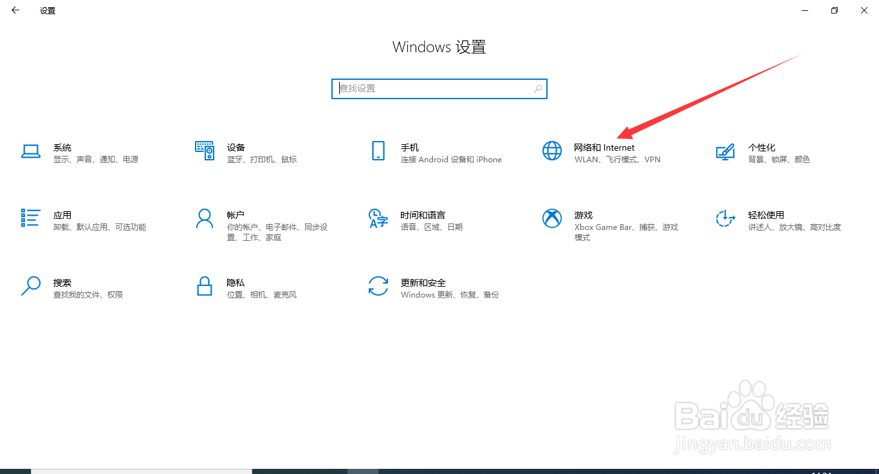Click the 更新和安全 heading
879x474 pixels.
click(x=423, y=283)
